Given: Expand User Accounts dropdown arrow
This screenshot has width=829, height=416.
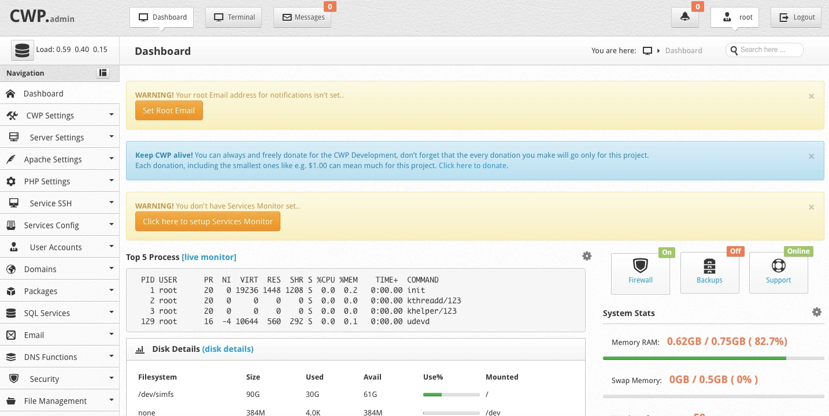Looking at the screenshot, I should pyautogui.click(x=111, y=246).
